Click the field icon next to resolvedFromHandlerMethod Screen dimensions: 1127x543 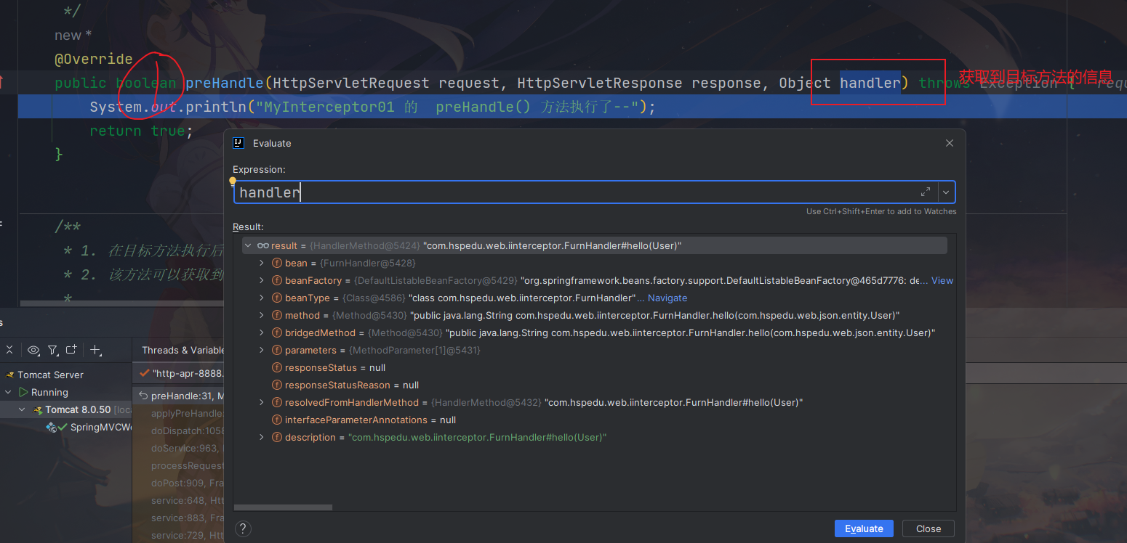[277, 402]
